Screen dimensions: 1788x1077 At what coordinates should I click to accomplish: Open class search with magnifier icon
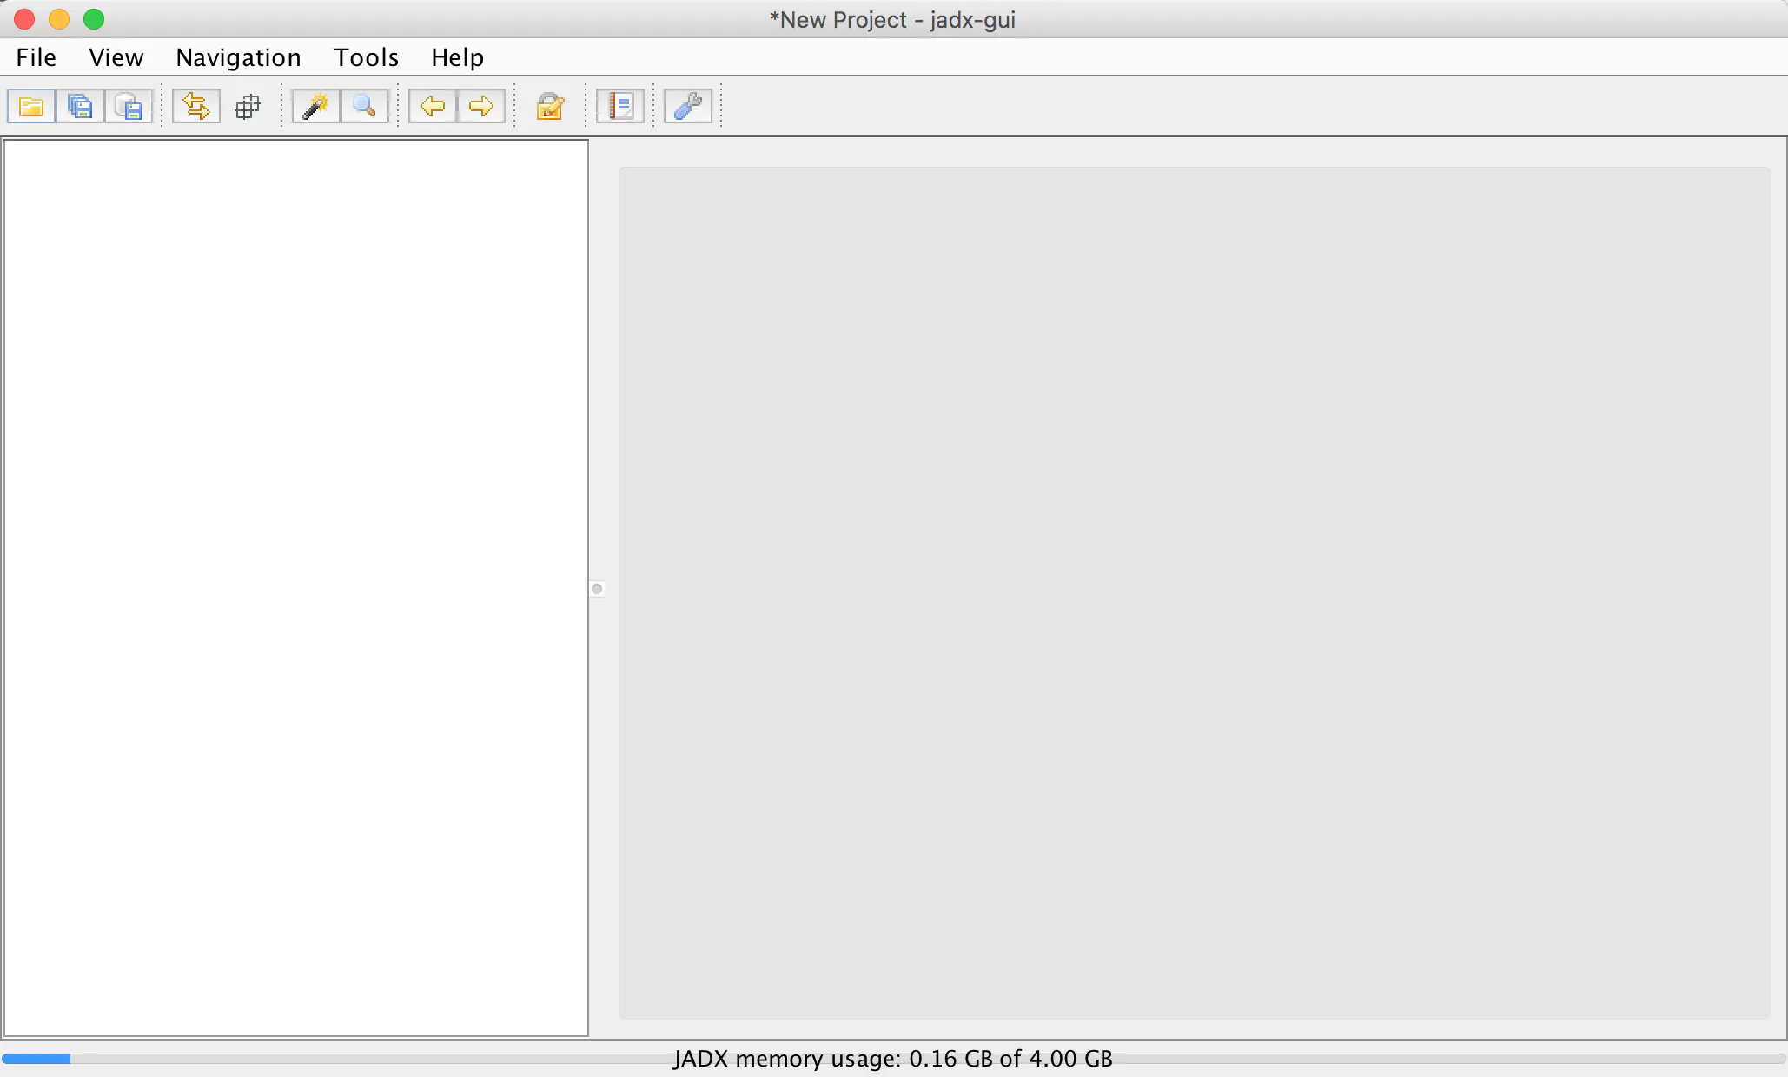[x=364, y=106]
